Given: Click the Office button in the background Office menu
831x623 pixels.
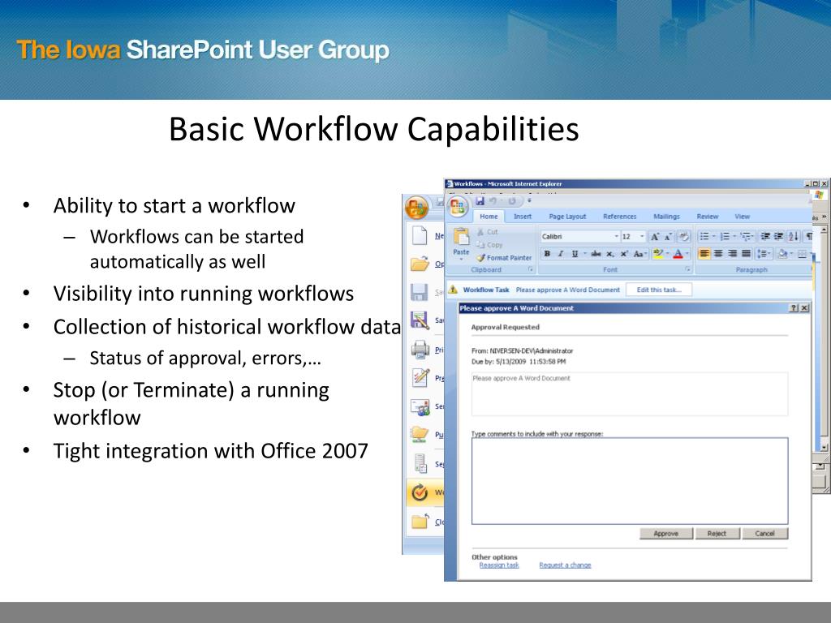Looking at the screenshot, I should point(416,207).
